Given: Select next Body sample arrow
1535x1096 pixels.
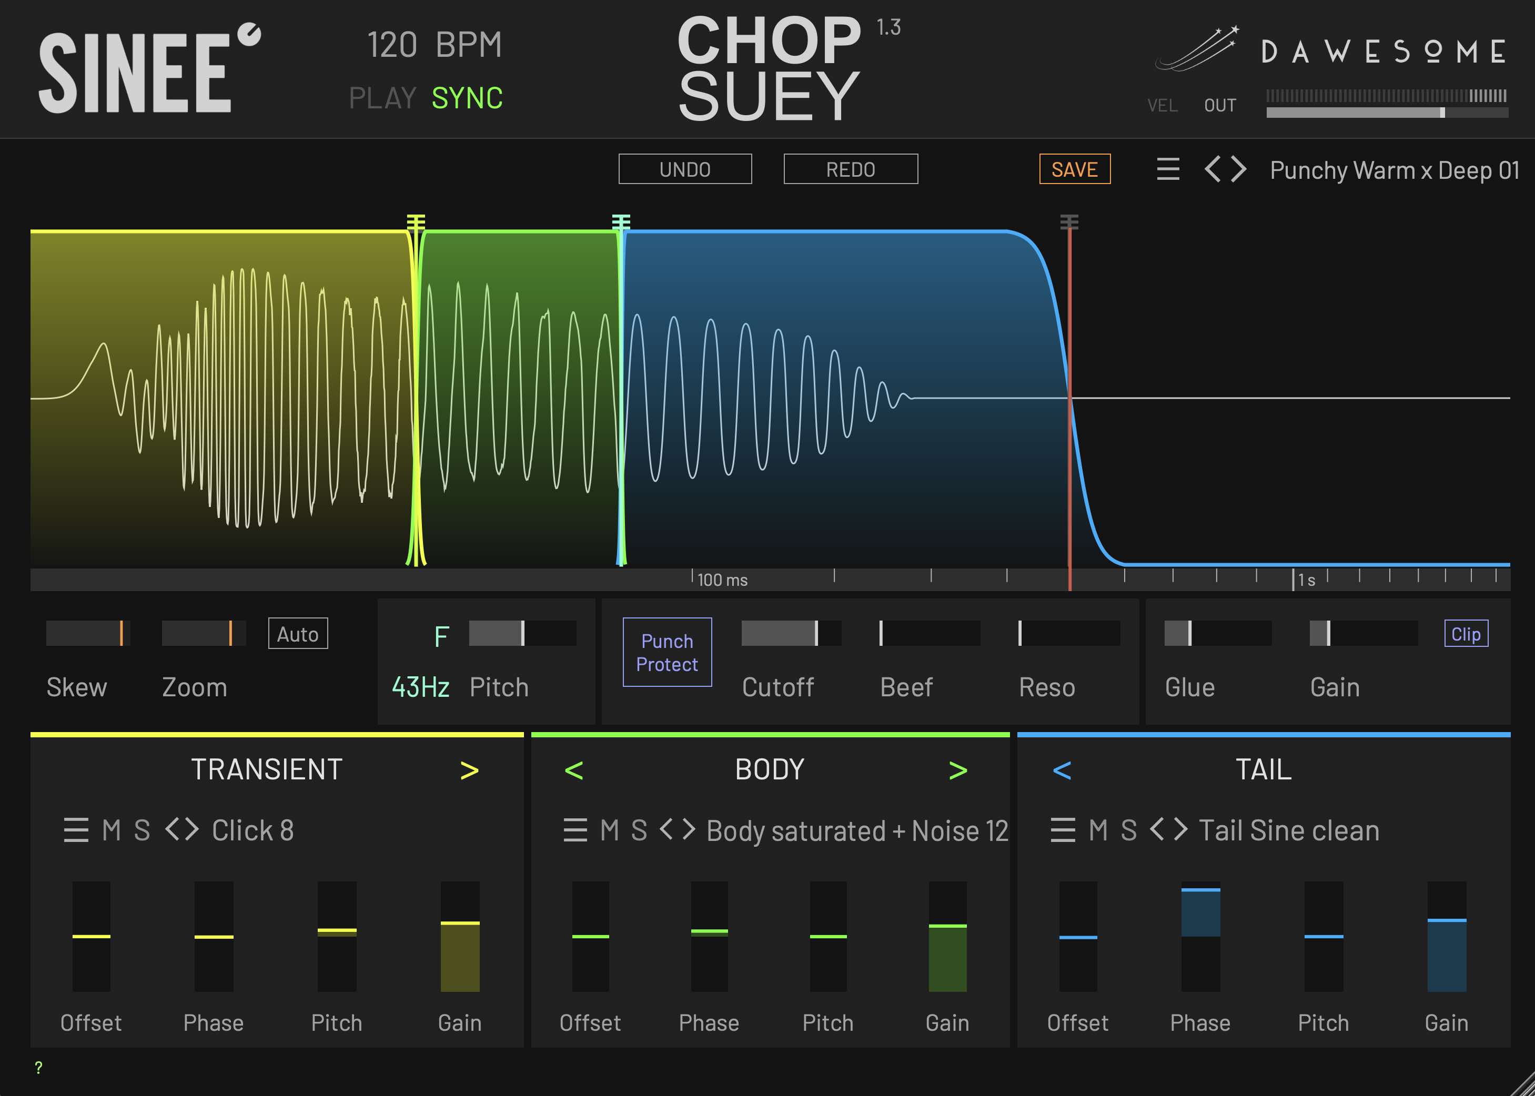Looking at the screenshot, I should point(688,829).
